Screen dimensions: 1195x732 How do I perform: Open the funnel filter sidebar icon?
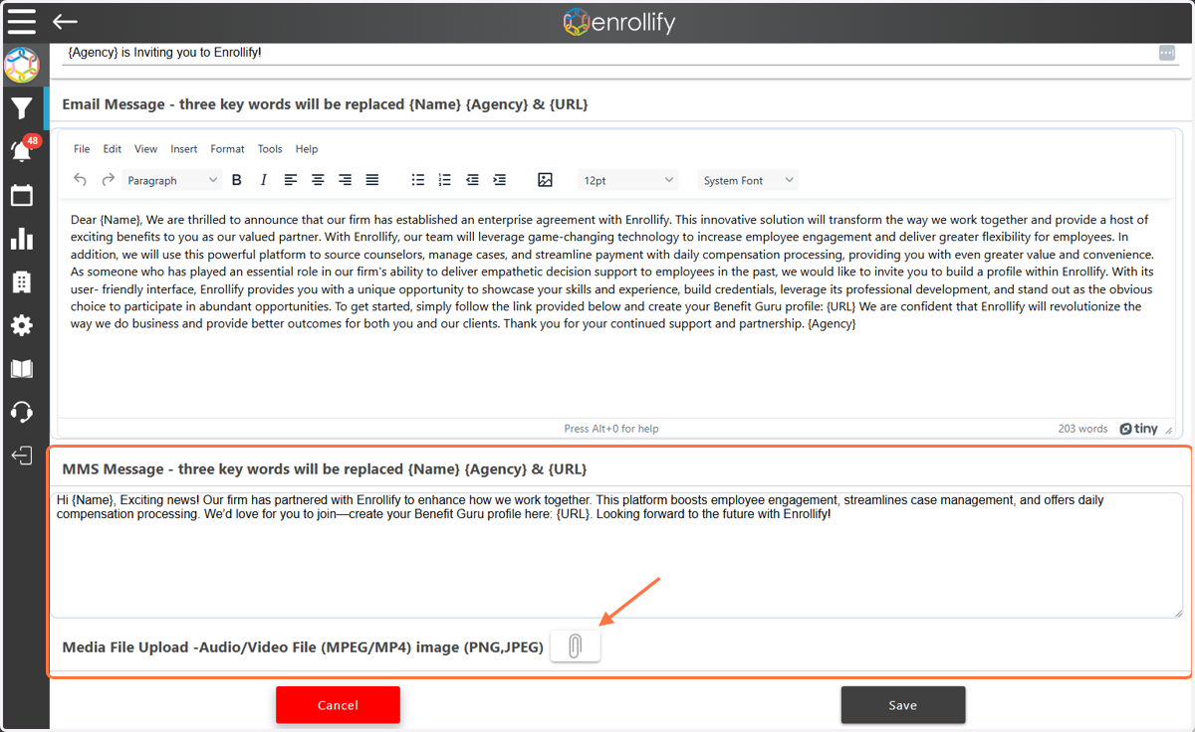click(22, 108)
